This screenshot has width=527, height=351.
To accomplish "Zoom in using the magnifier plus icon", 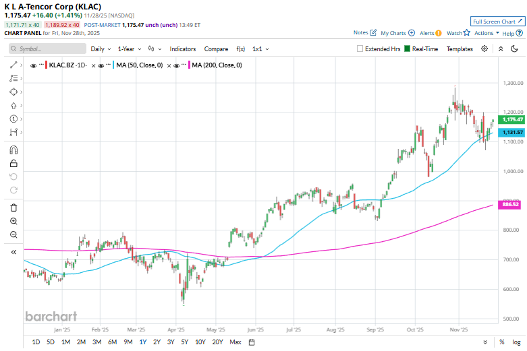I will (13, 221).
